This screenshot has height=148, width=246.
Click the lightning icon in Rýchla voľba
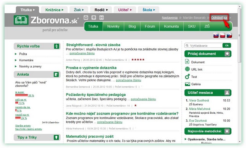(x=57, y=46)
